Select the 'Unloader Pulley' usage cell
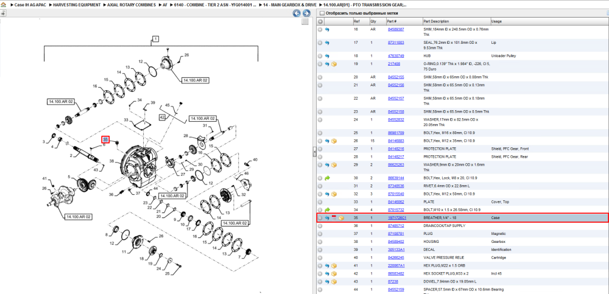609x294 pixels. coord(504,56)
